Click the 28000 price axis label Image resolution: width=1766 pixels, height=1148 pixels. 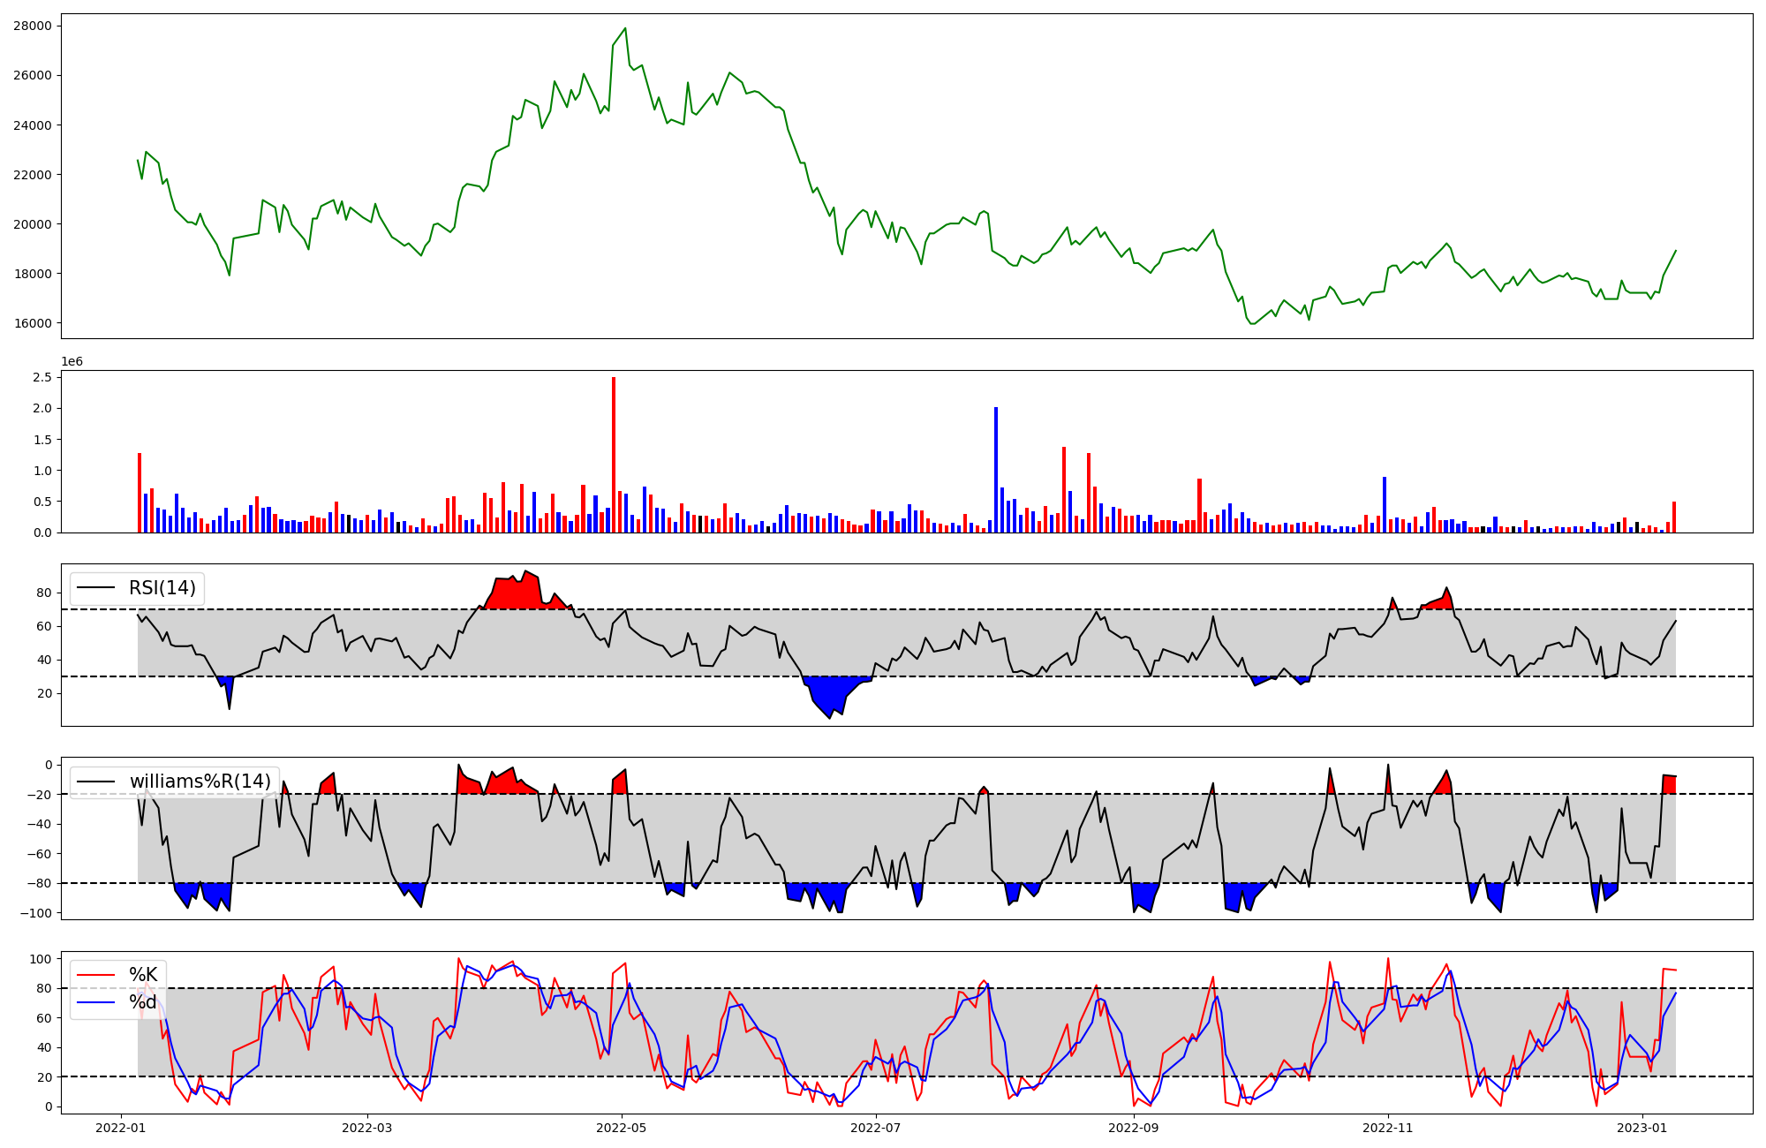[33, 26]
